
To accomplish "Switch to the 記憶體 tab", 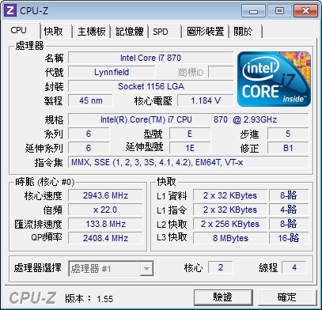I will click(129, 32).
